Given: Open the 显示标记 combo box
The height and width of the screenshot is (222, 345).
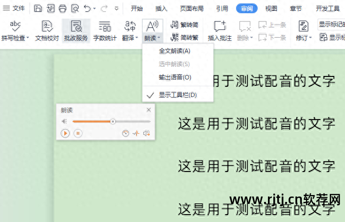Looking at the screenshot, I should point(331,25).
